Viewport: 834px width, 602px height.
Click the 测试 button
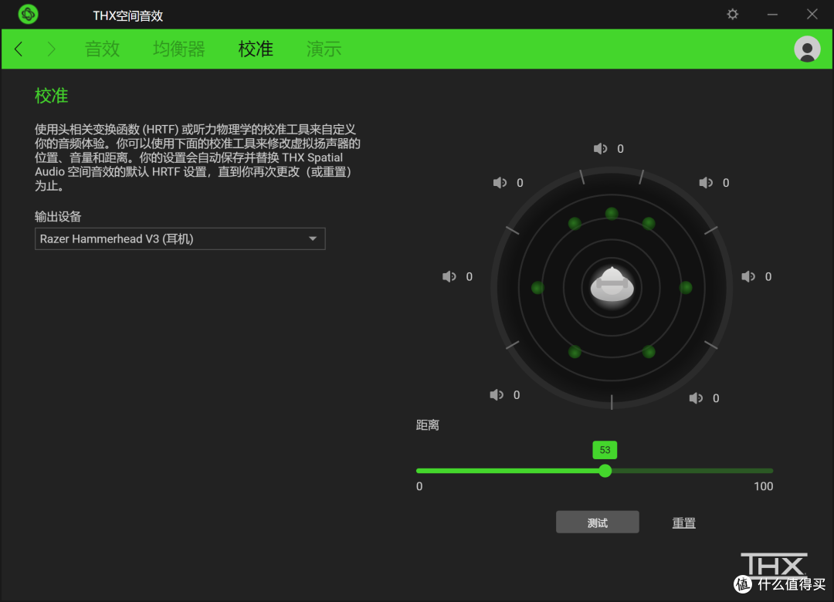tap(597, 523)
